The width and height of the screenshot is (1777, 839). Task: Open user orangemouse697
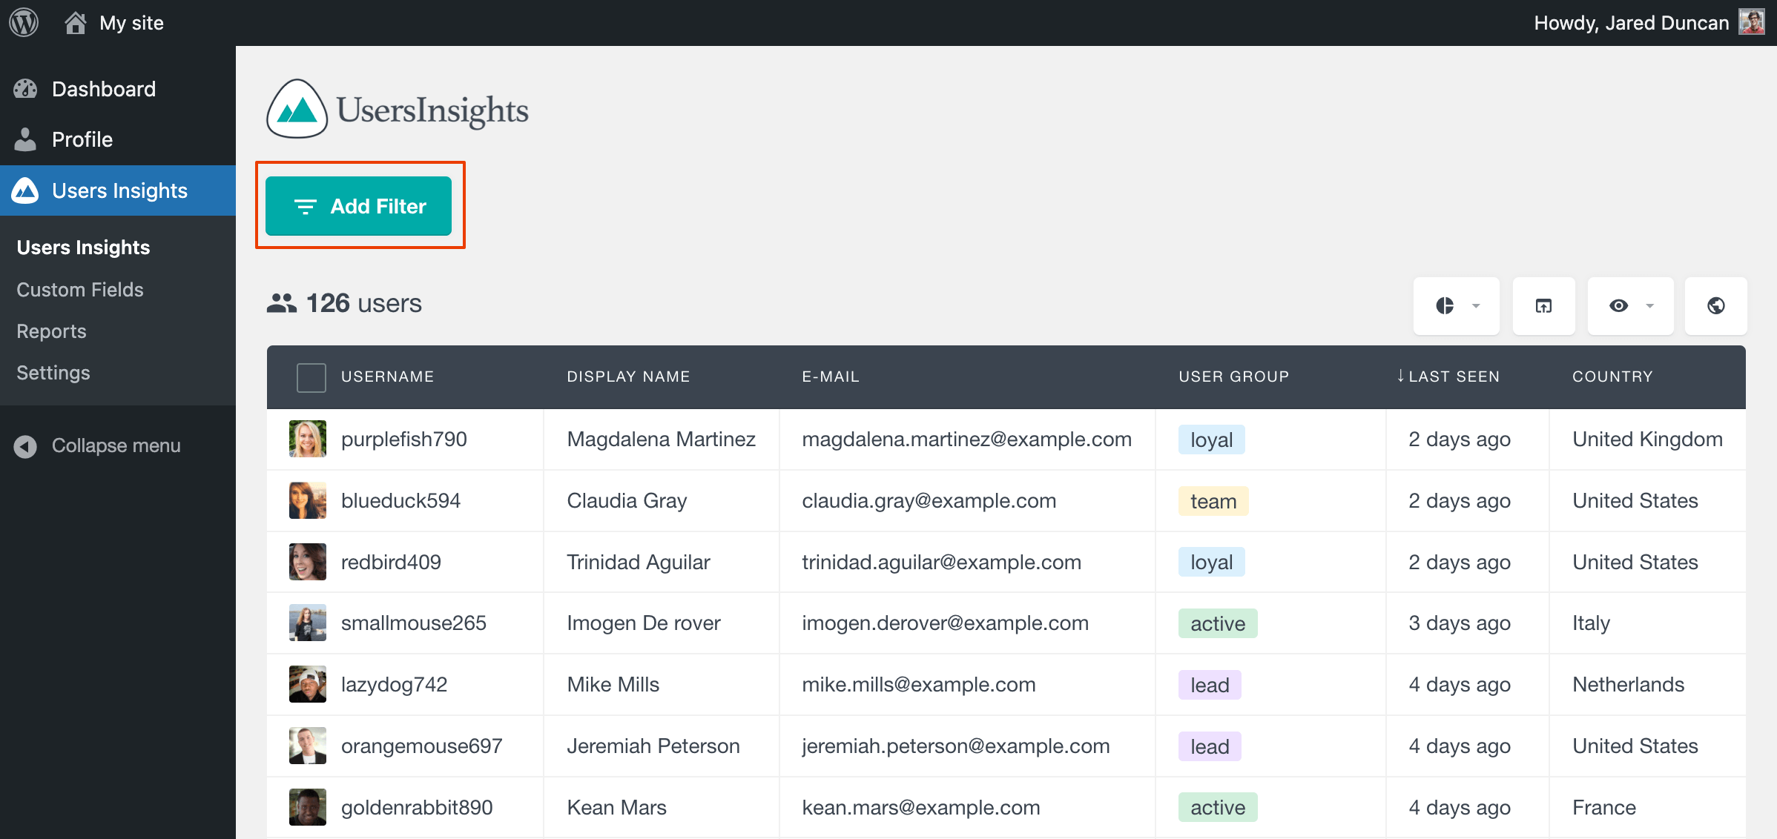pos(421,746)
